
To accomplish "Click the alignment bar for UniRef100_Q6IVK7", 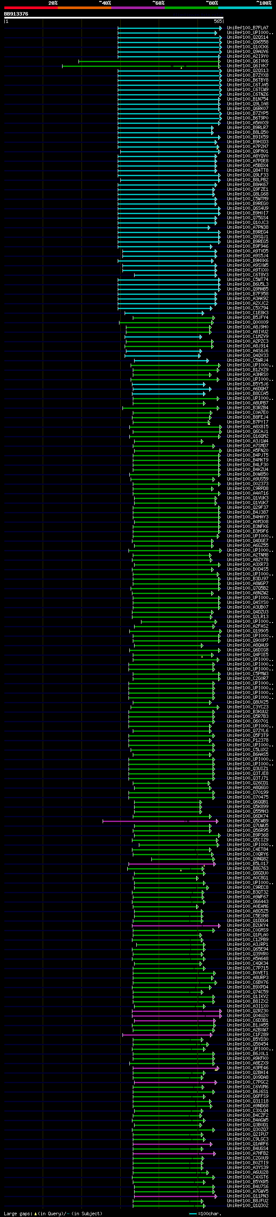I will click(141, 66).
